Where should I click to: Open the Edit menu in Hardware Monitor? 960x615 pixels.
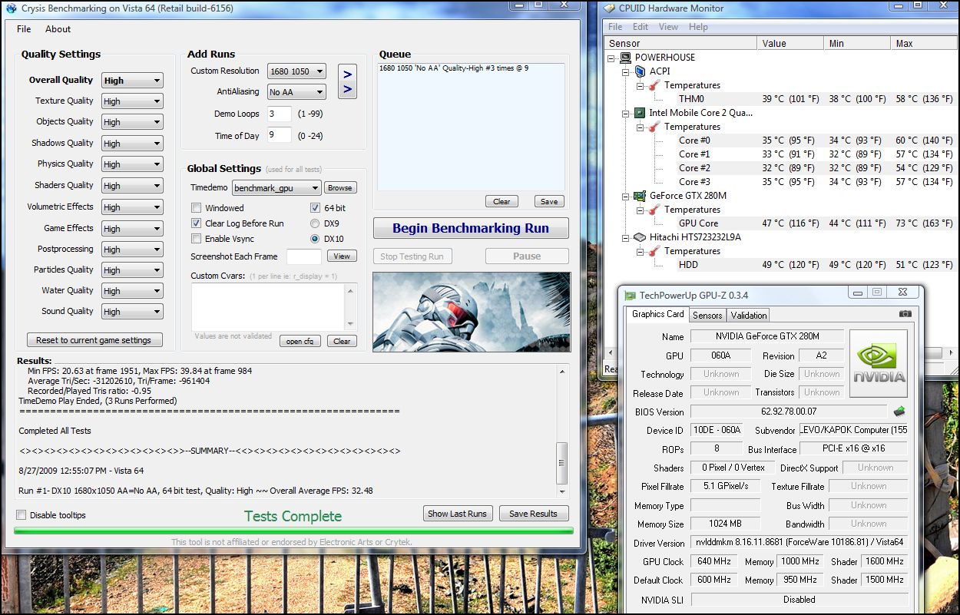pyautogui.click(x=641, y=27)
